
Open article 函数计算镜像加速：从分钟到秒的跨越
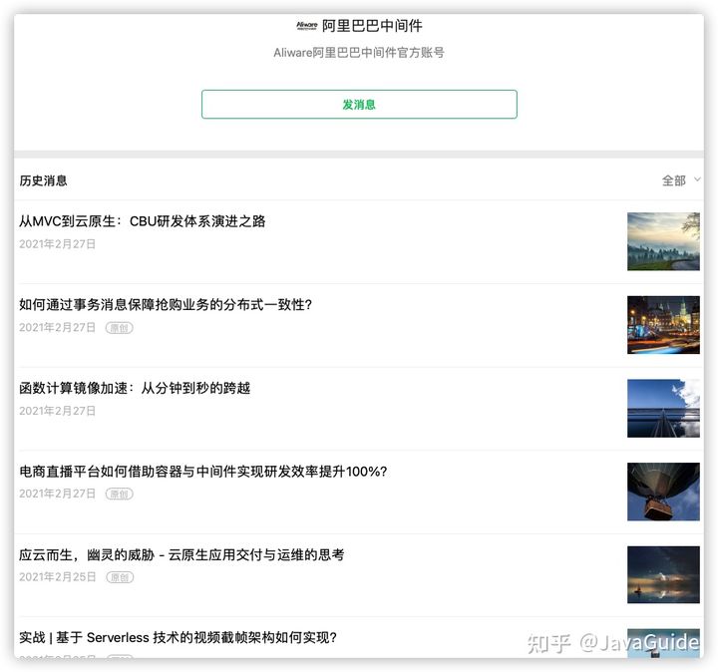point(135,388)
